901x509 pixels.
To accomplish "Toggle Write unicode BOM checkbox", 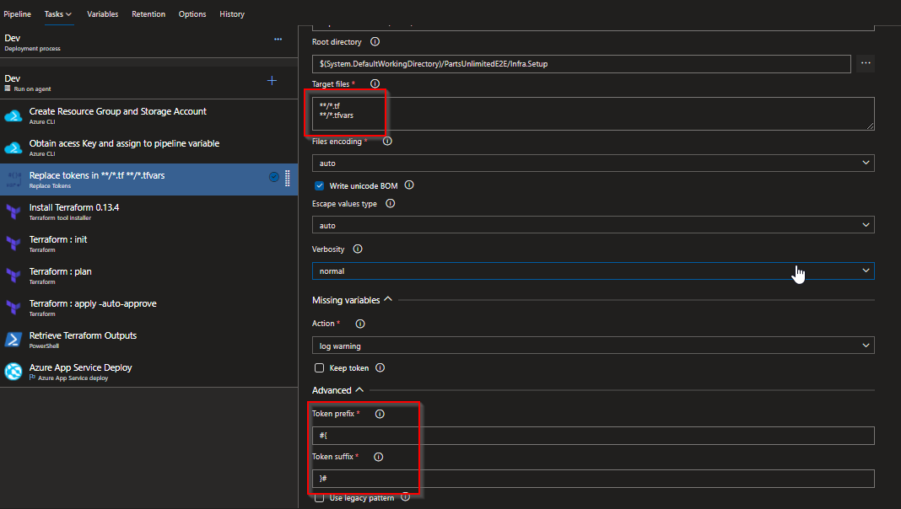I will 320,186.
